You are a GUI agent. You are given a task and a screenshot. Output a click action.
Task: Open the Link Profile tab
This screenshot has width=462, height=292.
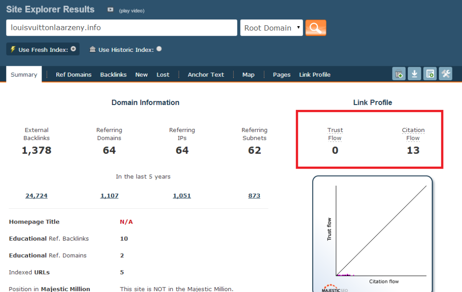314,74
